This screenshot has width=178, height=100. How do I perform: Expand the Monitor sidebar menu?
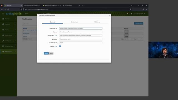tap(9, 19)
